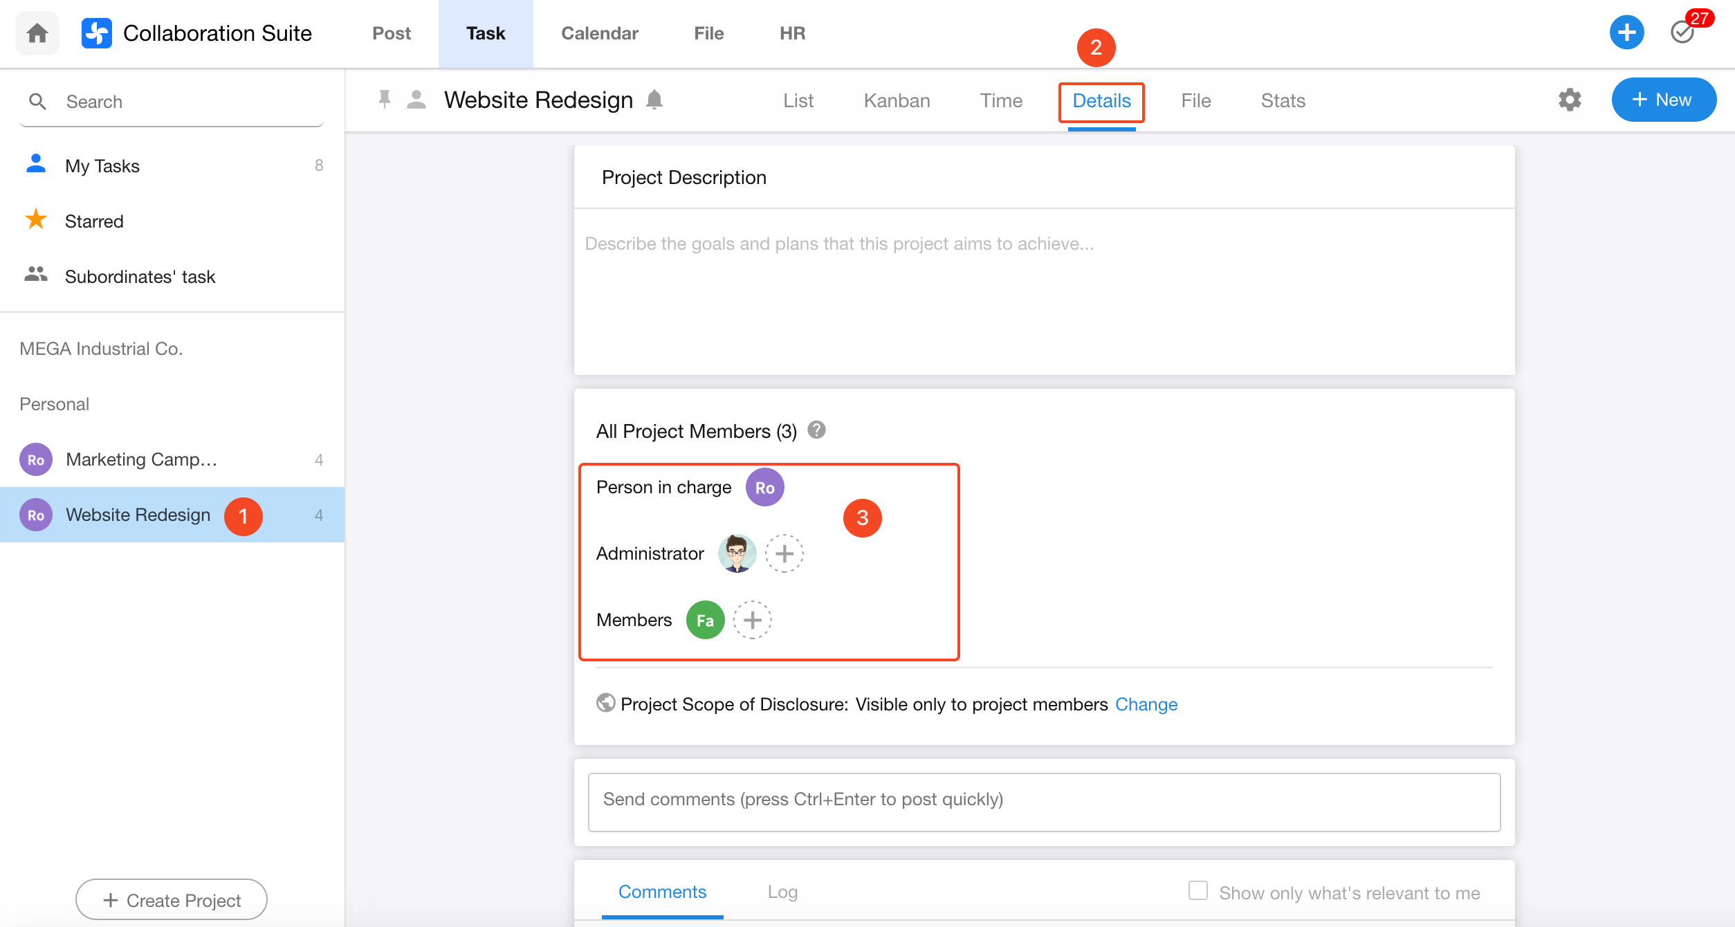1735x927 pixels.
Task: Open the Starred tasks list
Action: point(94,221)
